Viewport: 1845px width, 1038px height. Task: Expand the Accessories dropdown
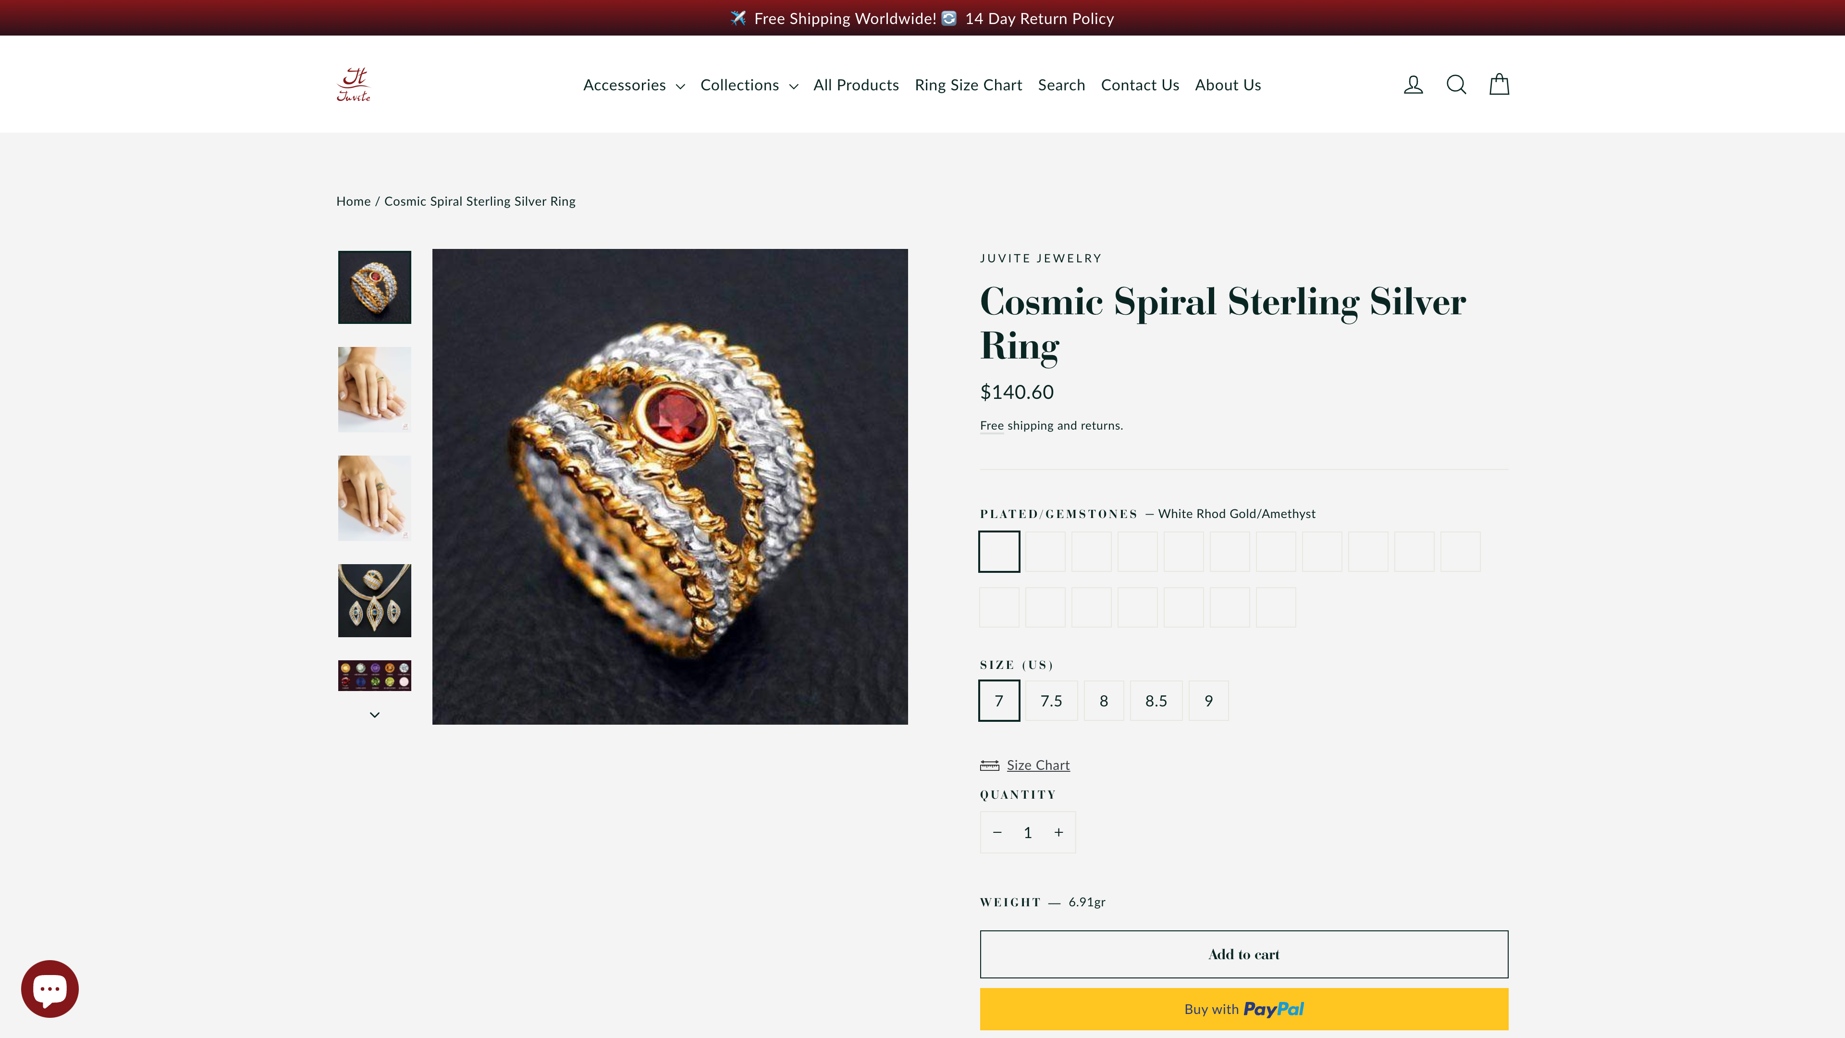(x=633, y=85)
